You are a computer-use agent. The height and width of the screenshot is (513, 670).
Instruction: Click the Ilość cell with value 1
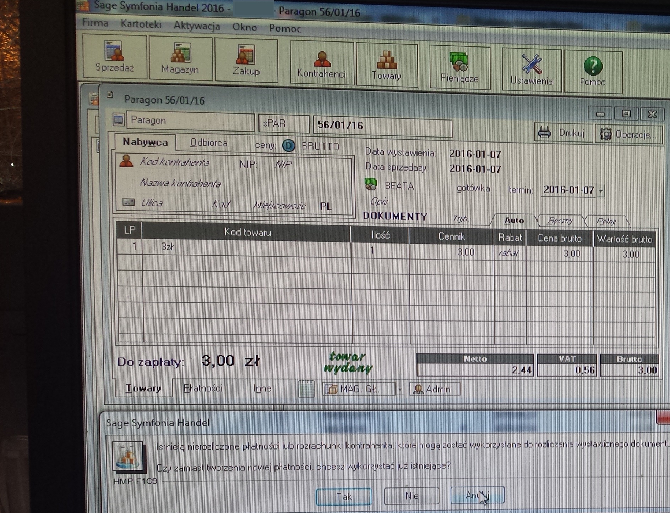pos(380,250)
